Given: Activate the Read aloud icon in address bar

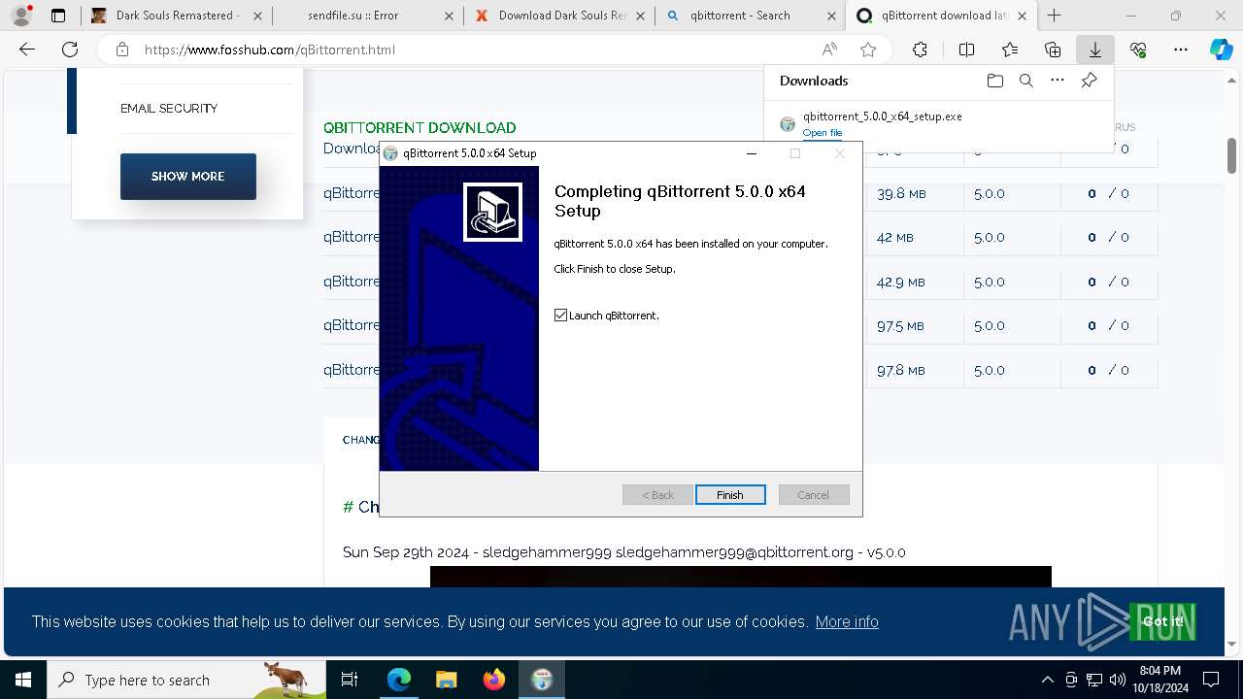Looking at the screenshot, I should pos(829,50).
